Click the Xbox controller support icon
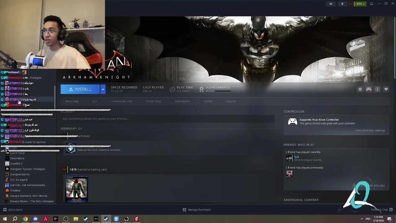Viewport: 396px width, 223px height. [x=293, y=121]
